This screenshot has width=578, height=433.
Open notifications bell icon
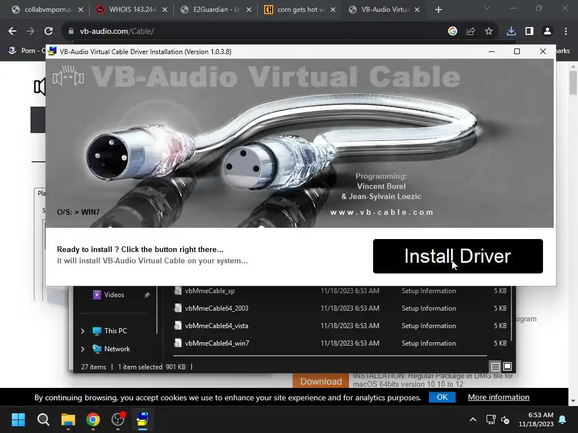tap(563, 419)
